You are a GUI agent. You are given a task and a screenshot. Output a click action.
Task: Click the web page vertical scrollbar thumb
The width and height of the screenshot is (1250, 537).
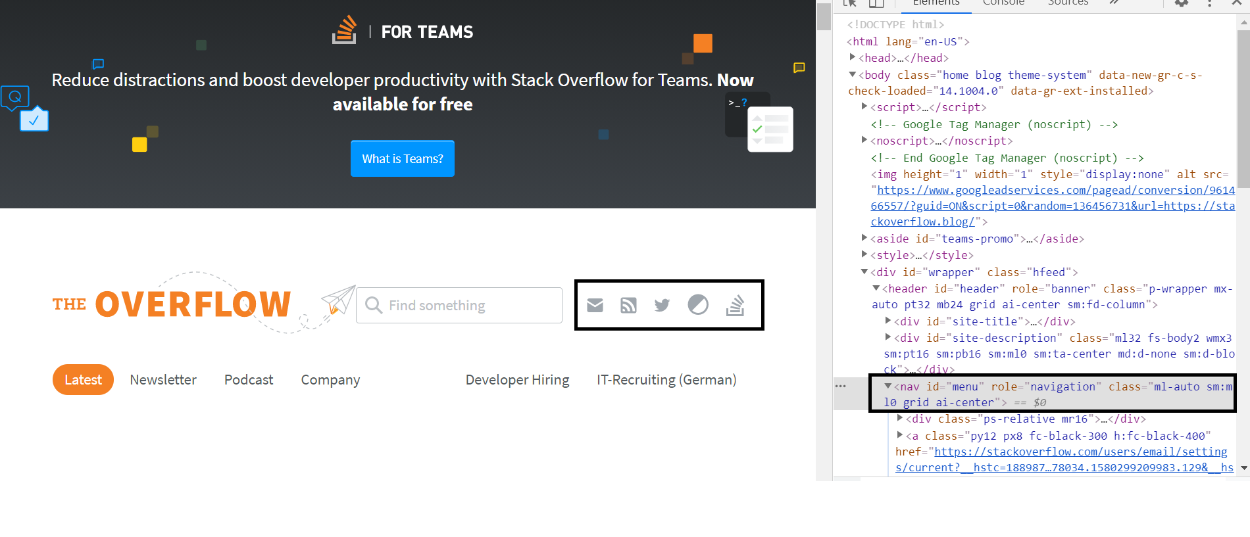click(824, 16)
